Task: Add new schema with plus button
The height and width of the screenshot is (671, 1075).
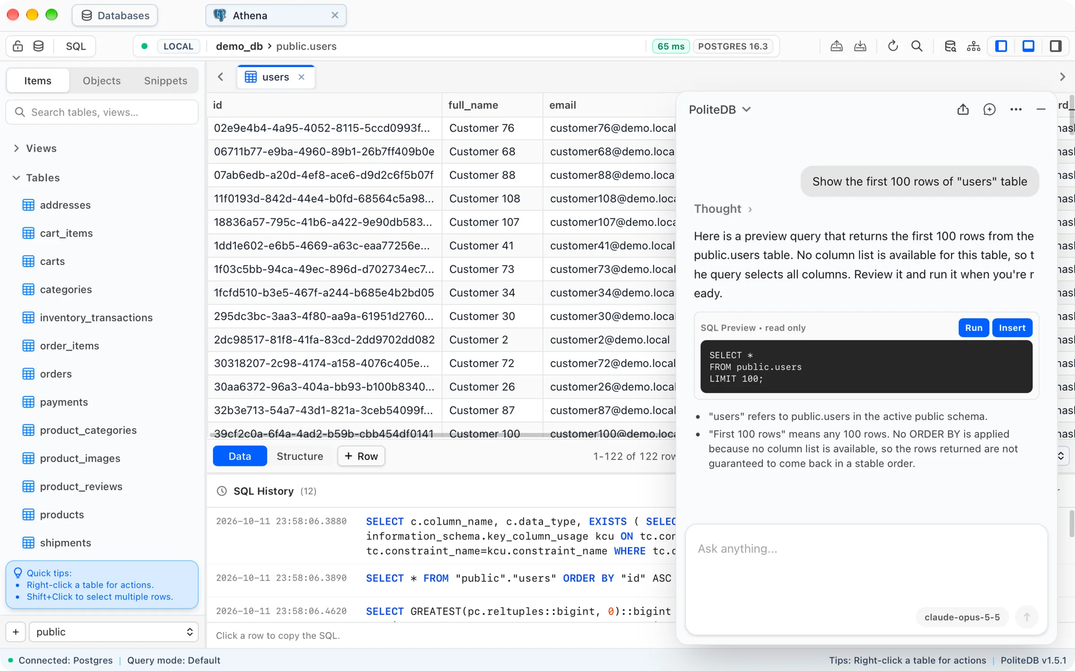Action: pyautogui.click(x=16, y=632)
